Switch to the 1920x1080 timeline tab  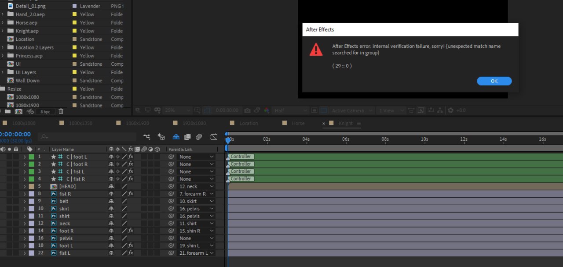(194, 124)
